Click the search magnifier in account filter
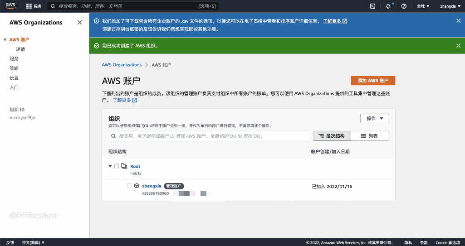The height and width of the screenshot is (246, 465). [113, 136]
